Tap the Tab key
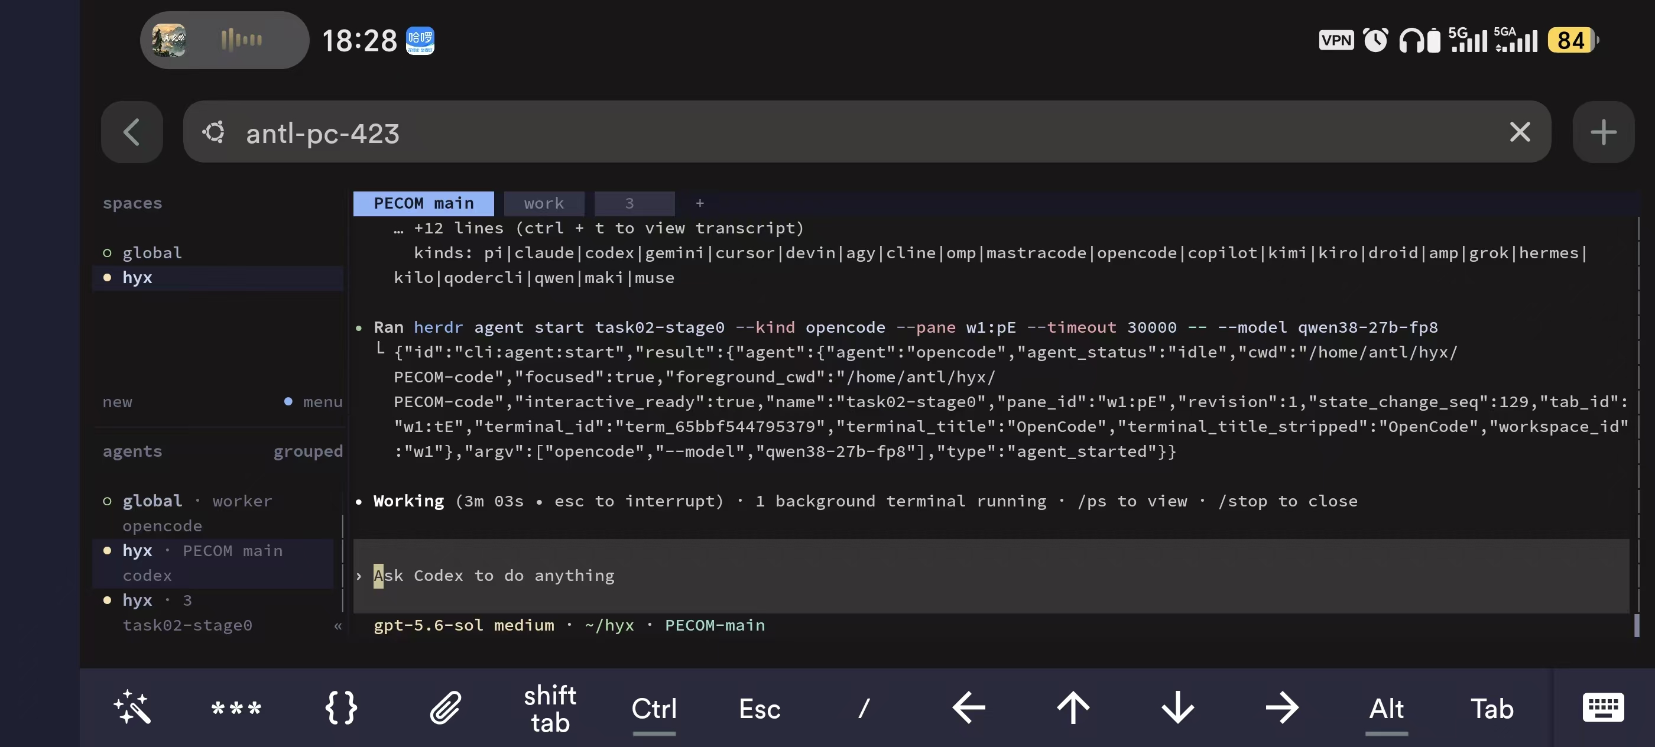The image size is (1655, 747). pos(1492,709)
